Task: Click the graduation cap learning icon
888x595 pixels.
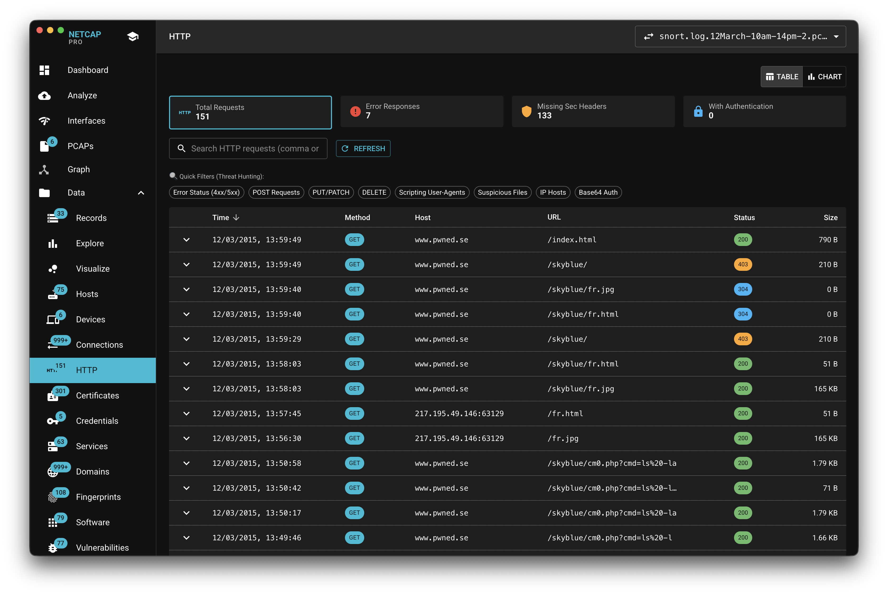Action: coord(133,36)
